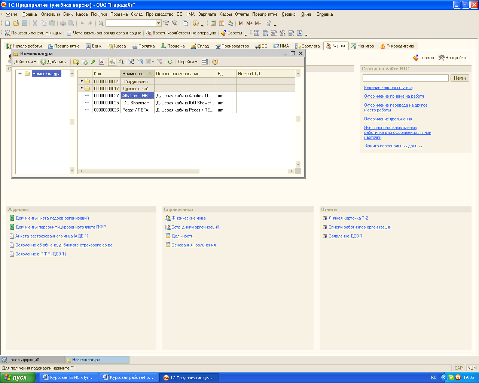This screenshot has height=383, width=479.
Task: Open 'Сотрудники организаций' link
Action: 195,227
